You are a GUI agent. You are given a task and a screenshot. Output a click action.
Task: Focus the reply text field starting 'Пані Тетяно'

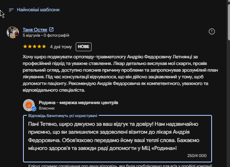pos(118,139)
